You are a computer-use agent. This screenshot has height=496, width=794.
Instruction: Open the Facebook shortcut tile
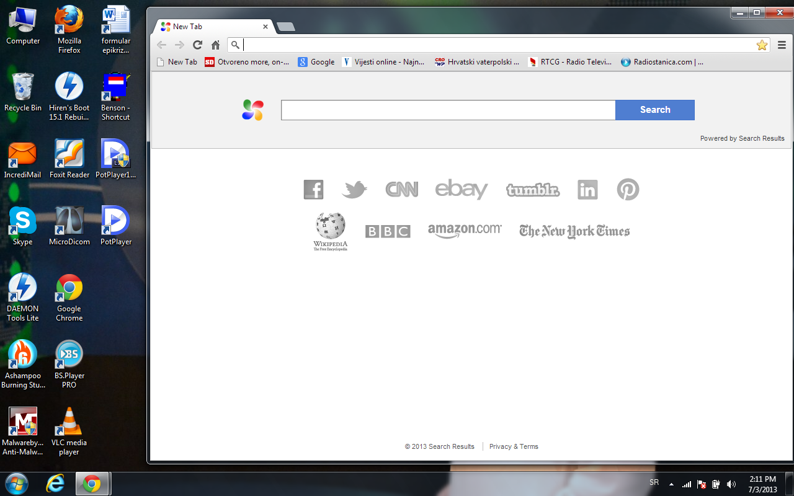click(313, 189)
